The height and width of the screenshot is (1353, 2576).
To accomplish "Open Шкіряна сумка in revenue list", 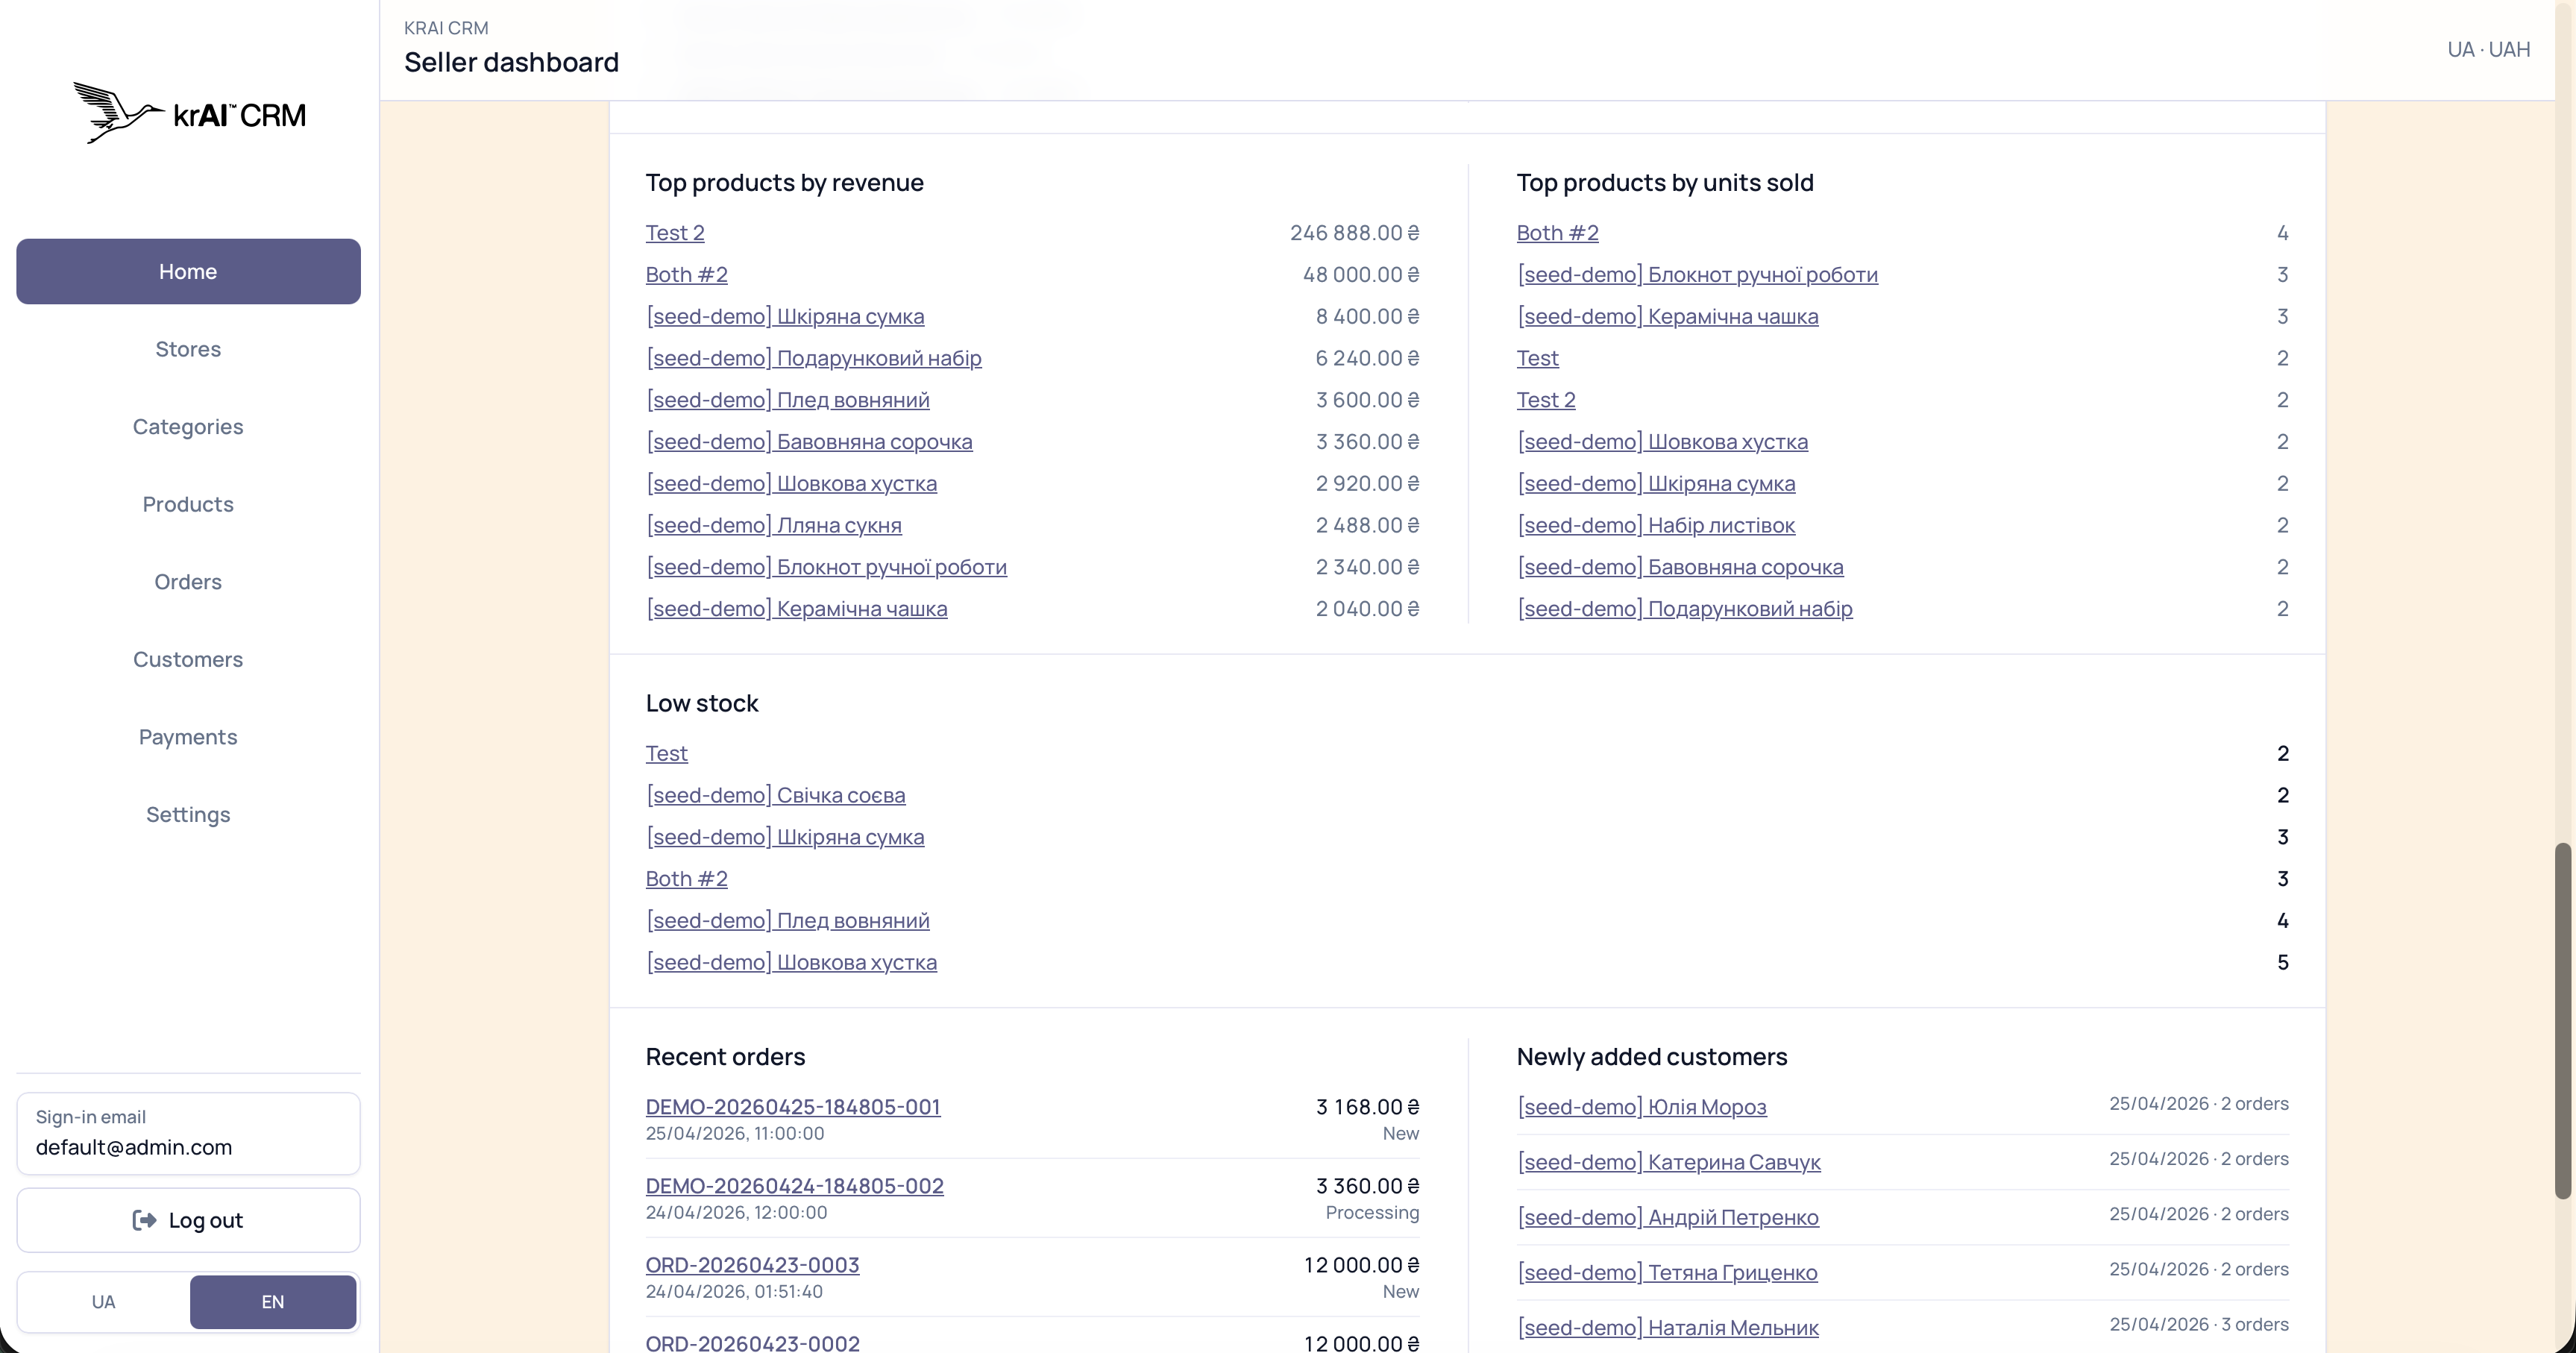I will pos(785,316).
